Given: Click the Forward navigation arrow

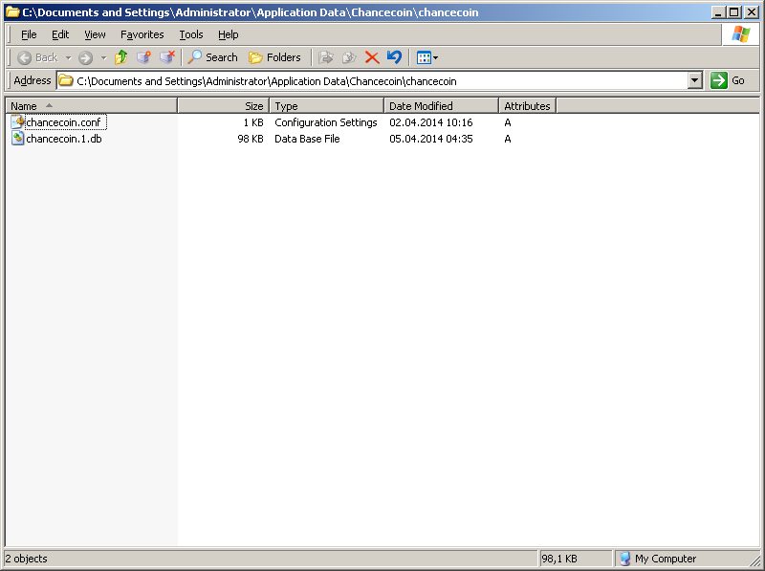Looking at the screenshot, I should (x=86, y=57).
